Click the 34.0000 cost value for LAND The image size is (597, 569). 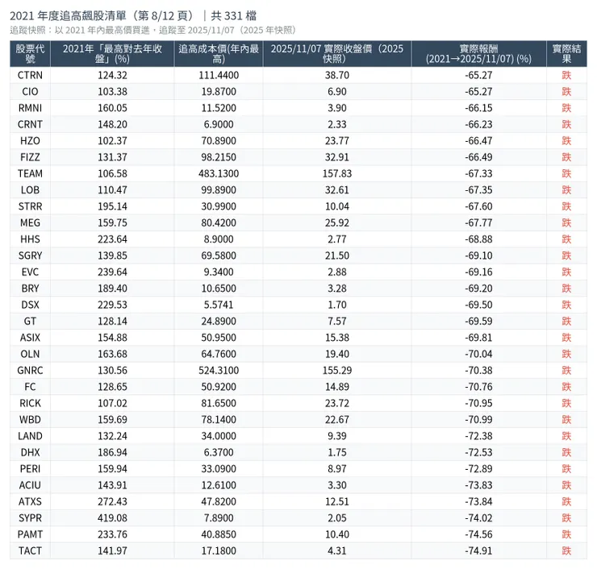coord(219,436)
